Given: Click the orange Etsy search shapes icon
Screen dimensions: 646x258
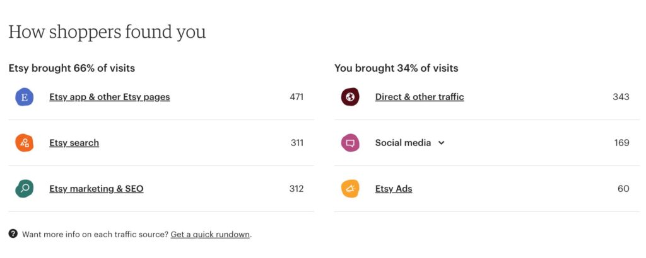Looking at the screenshot, I should pyautogui.click(x=25, y=143).
